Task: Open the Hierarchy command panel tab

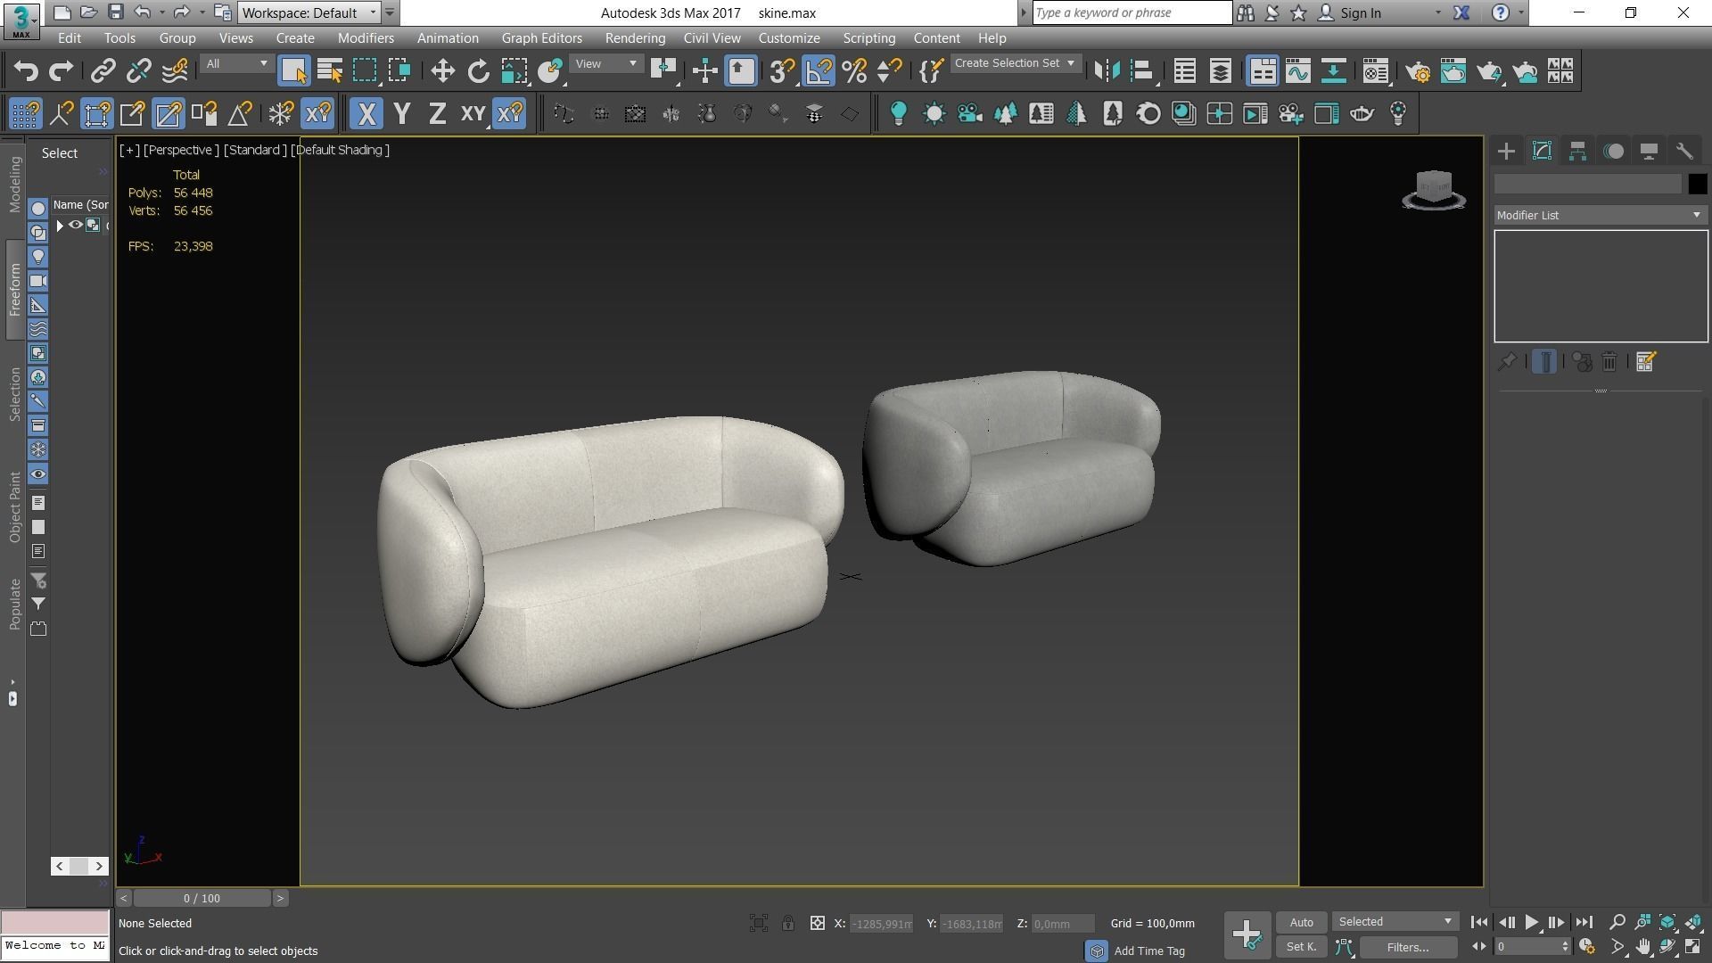Action: [x=1577, y=151]
